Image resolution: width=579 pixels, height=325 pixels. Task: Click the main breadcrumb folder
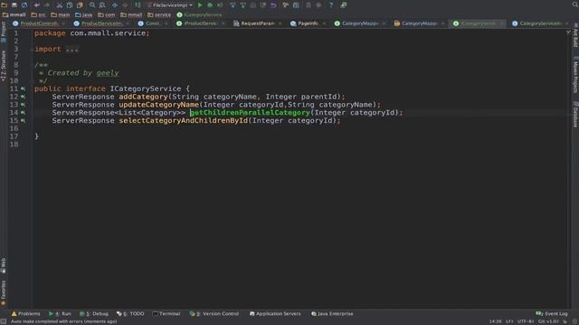click(61, 14)
